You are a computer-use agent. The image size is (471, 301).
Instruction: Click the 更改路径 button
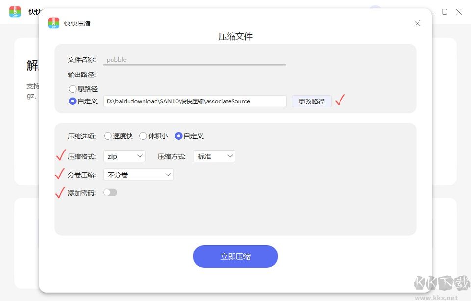pos(311,101)
